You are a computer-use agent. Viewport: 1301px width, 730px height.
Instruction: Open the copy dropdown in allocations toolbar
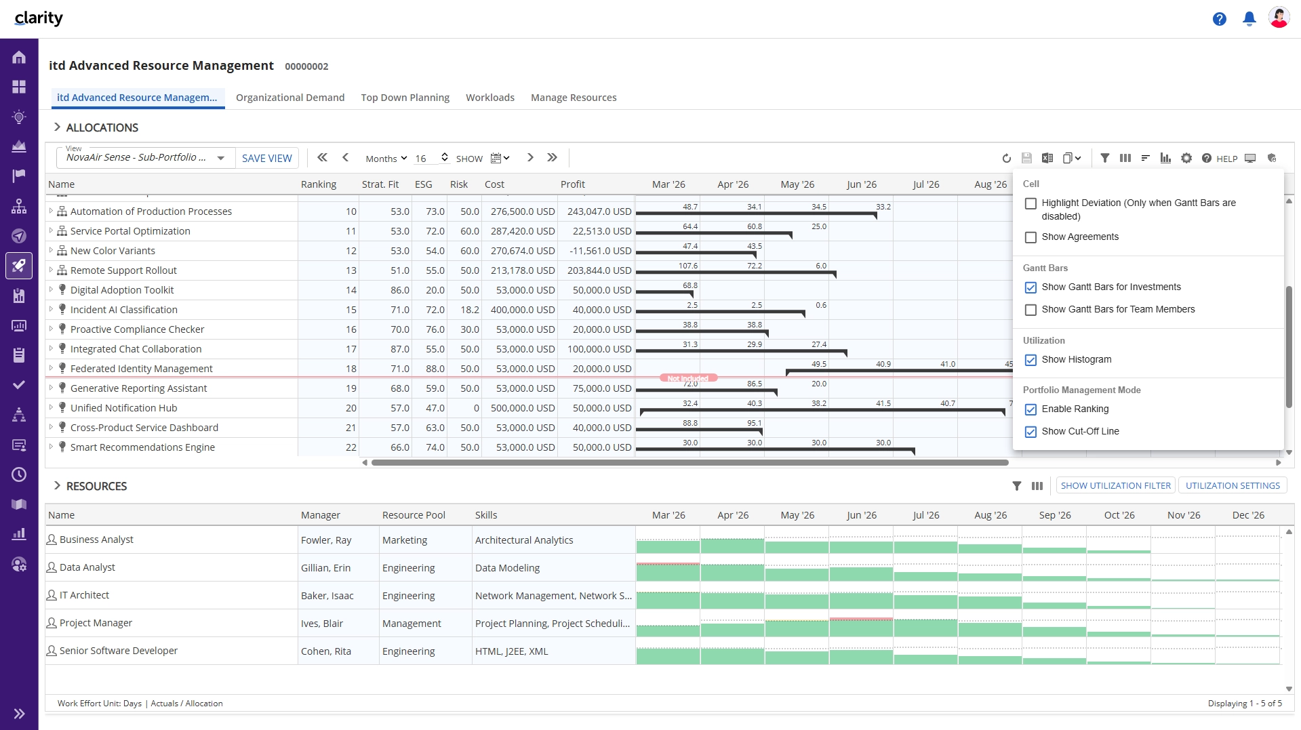point(1072,158)
